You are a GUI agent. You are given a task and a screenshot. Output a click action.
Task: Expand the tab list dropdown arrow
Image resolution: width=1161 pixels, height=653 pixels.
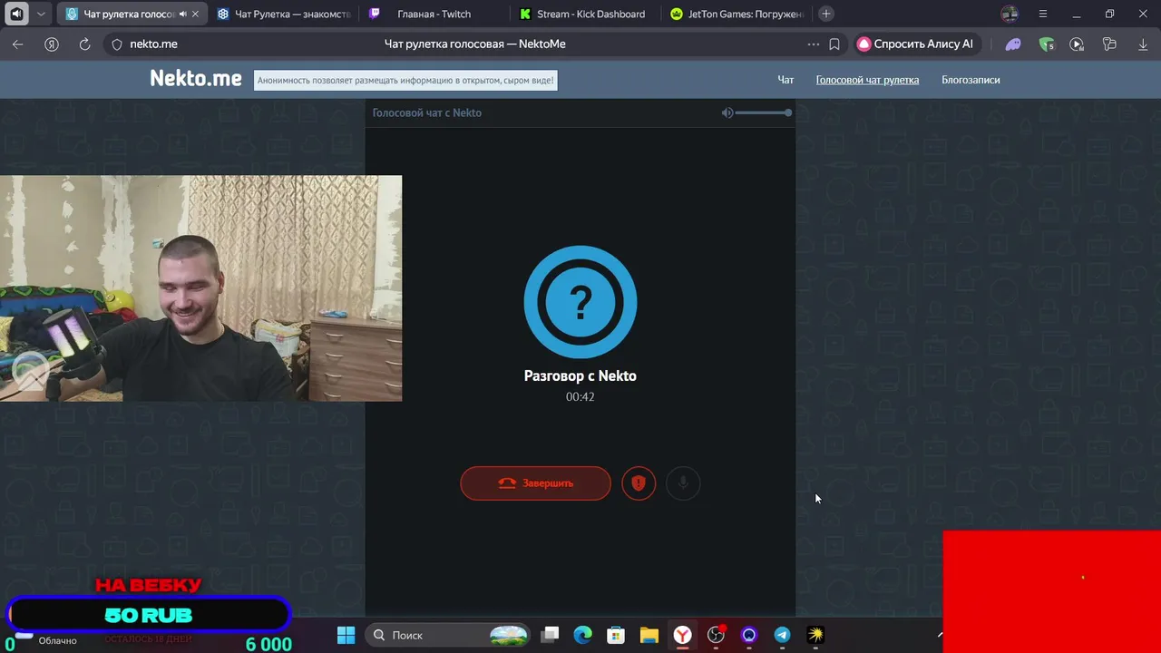pyautogui.click(x=43, y=14)
